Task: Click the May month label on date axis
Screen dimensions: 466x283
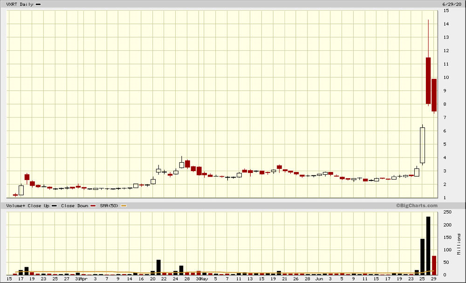Action: (204, 279)
